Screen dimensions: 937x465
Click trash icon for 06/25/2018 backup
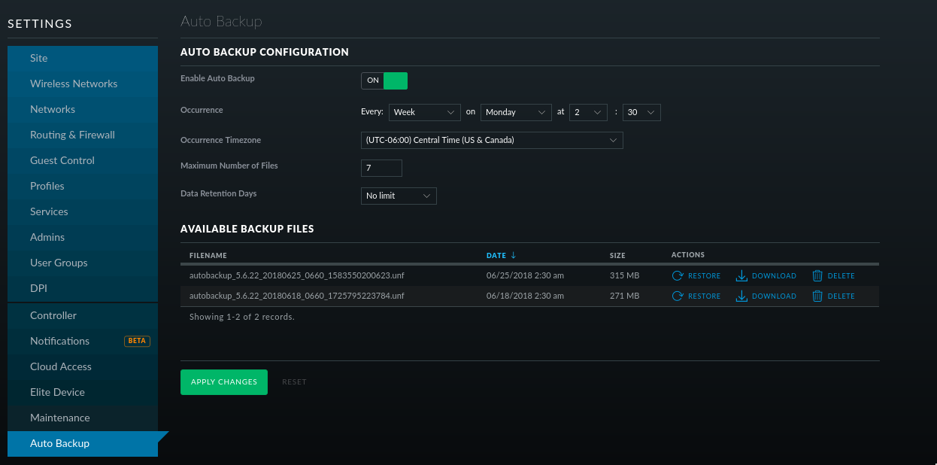pyautogui.click(x=817, y=276)
